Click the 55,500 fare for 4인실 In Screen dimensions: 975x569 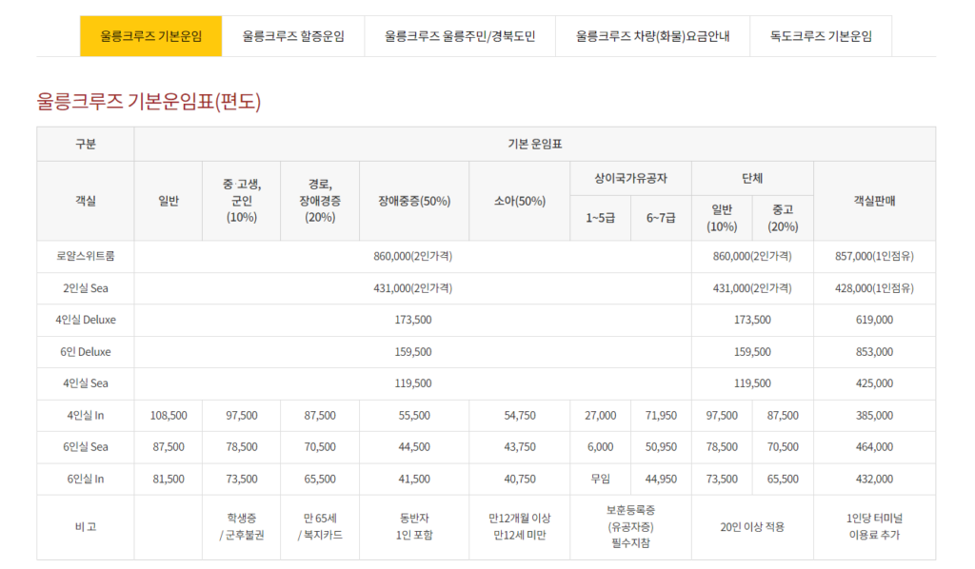pos(414,416)
